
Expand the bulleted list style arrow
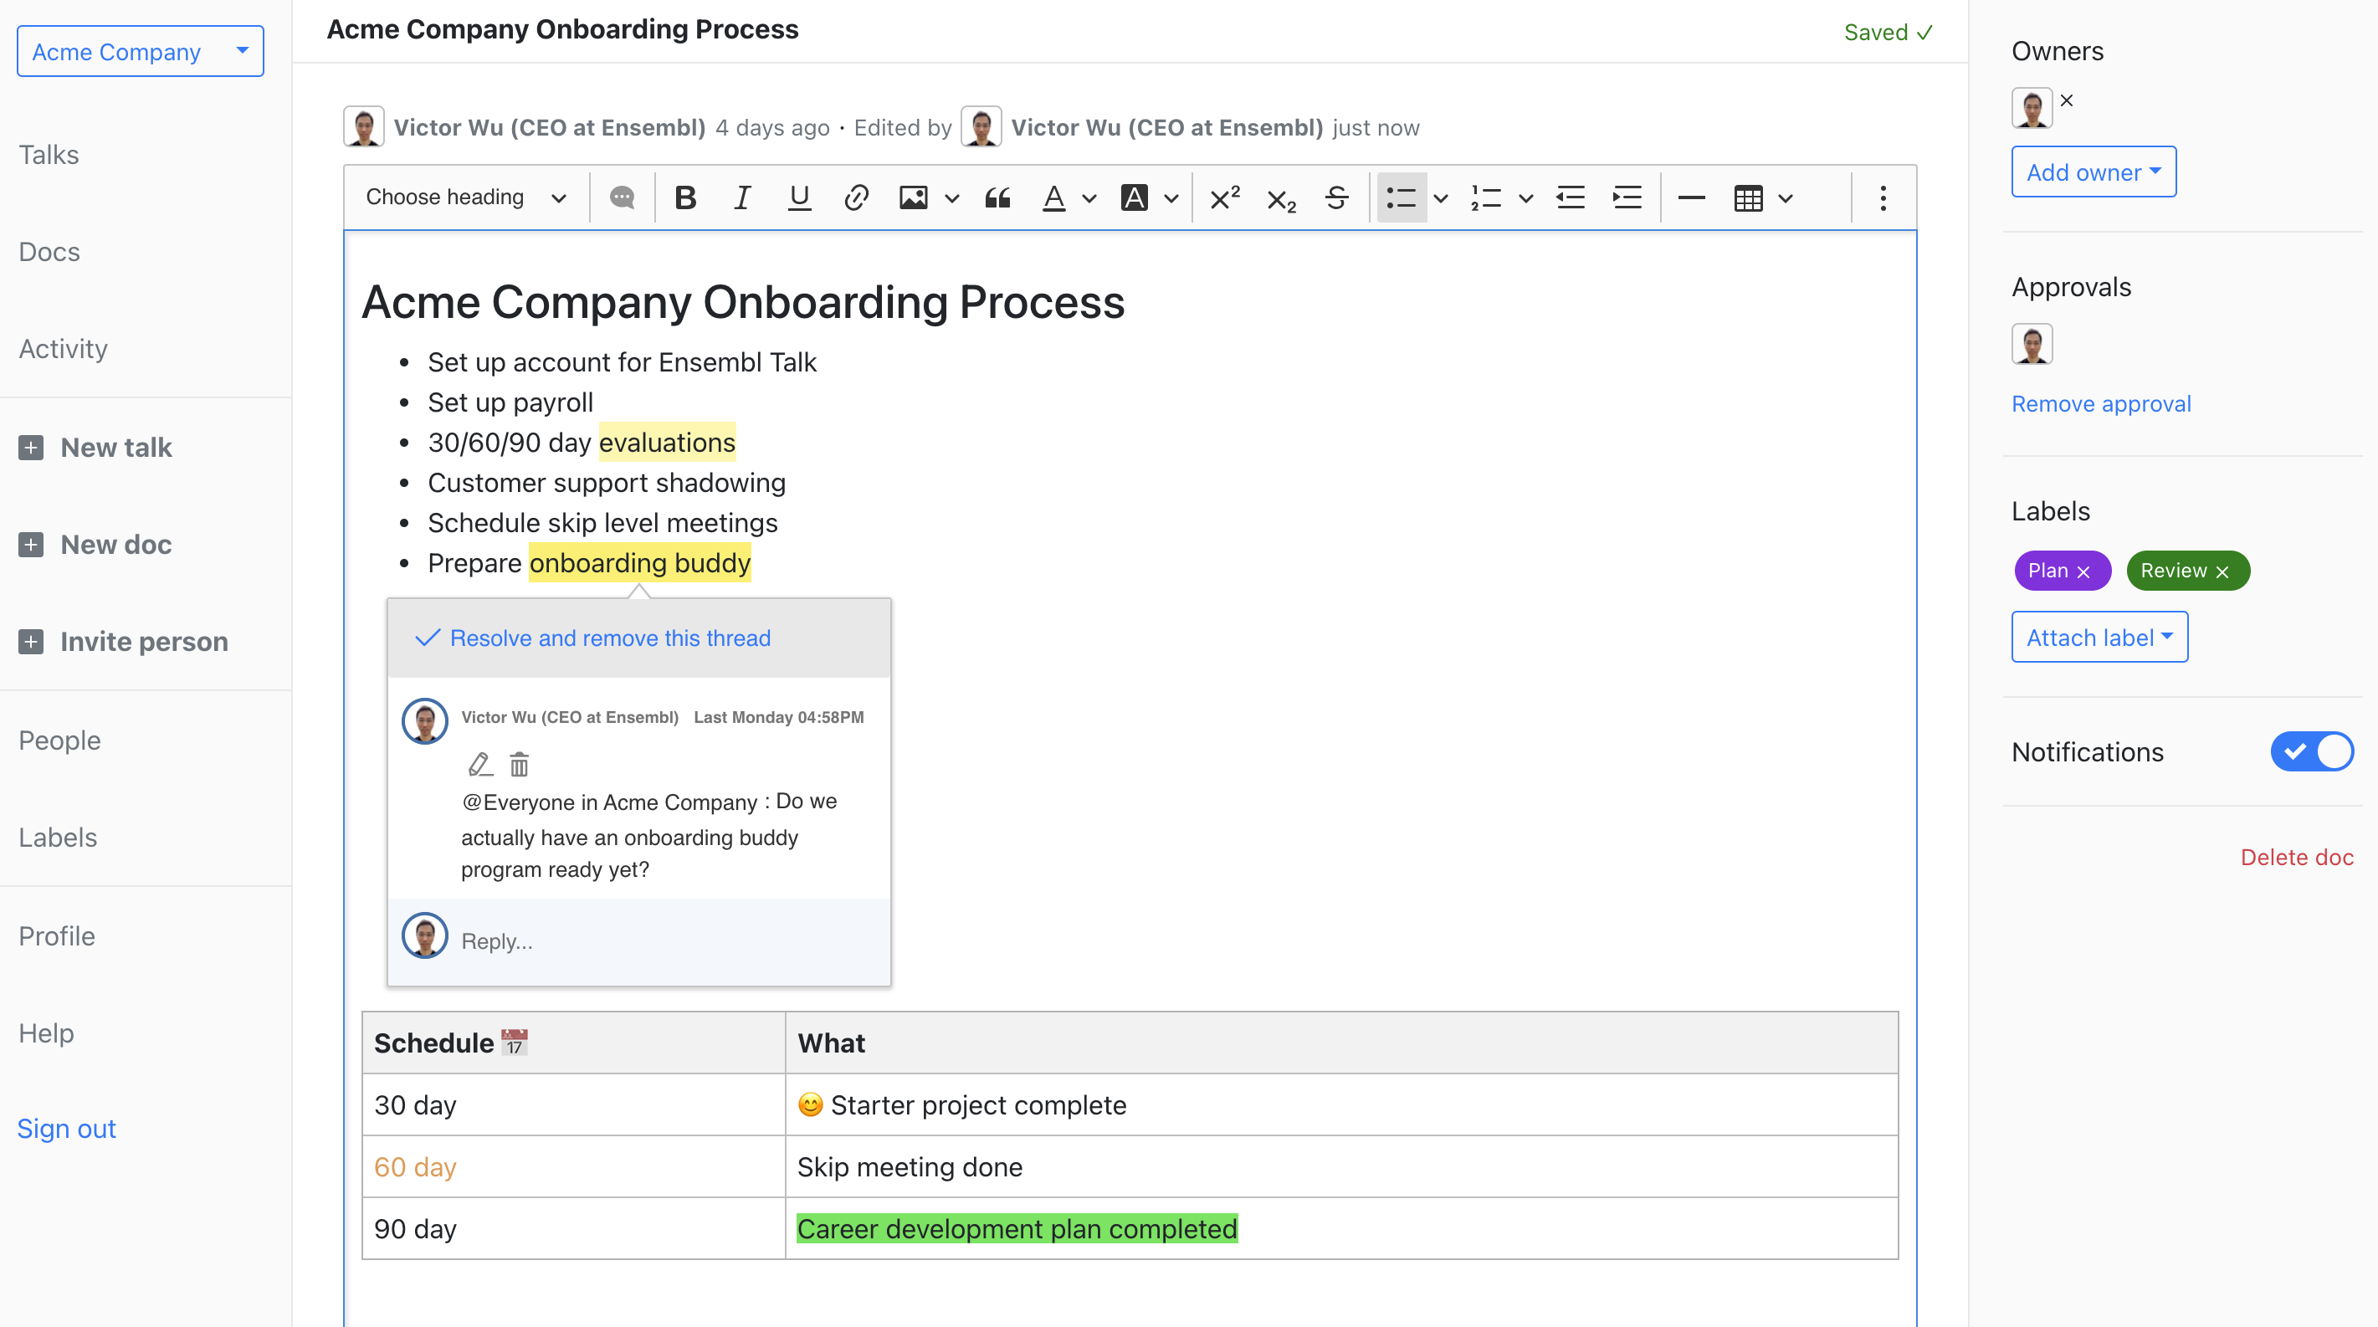[x=1440, y=197]
